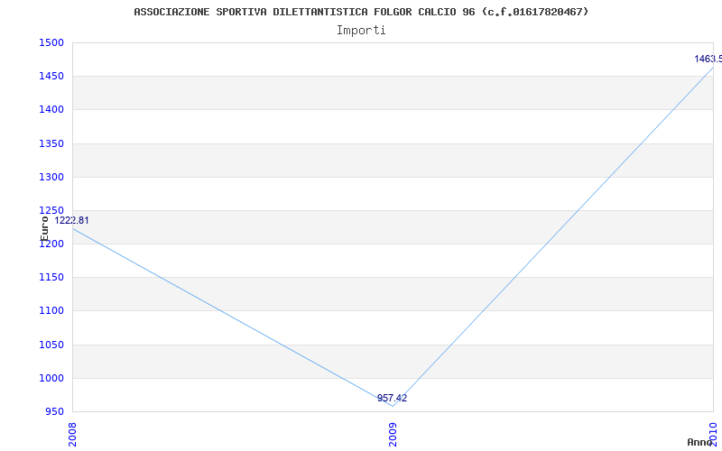Viewport: 722px width, 451px height.
Task: Click the 1000 y-axis tick label
Action: tap(51, 378)
